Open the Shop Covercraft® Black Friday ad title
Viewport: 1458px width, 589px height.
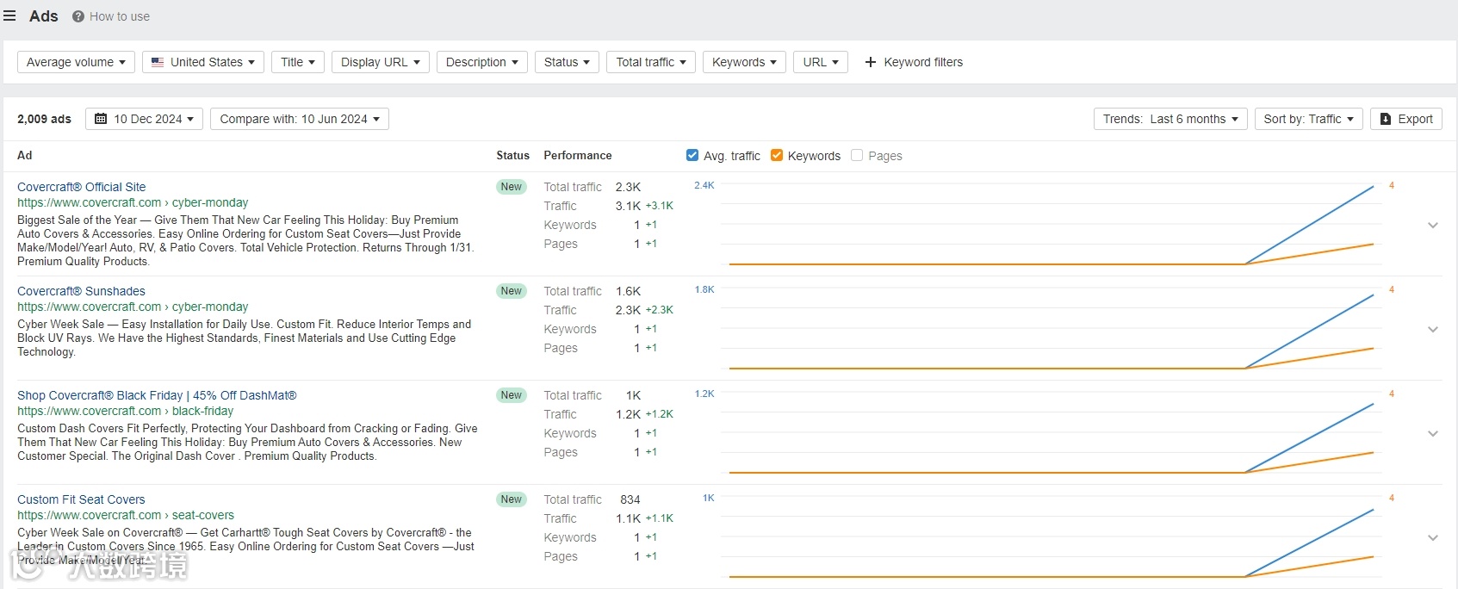[x=157, y=395]
